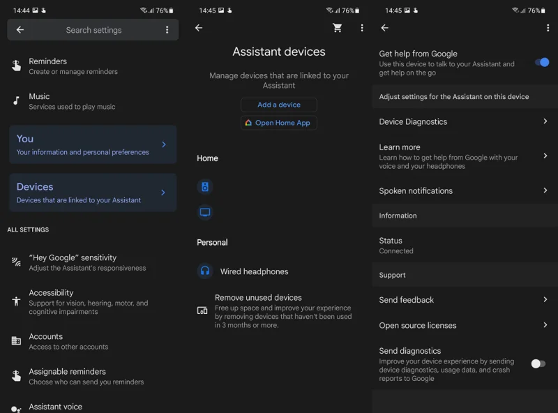Open Open source licenses
The image size is (558, 413).
pos(465,325)
